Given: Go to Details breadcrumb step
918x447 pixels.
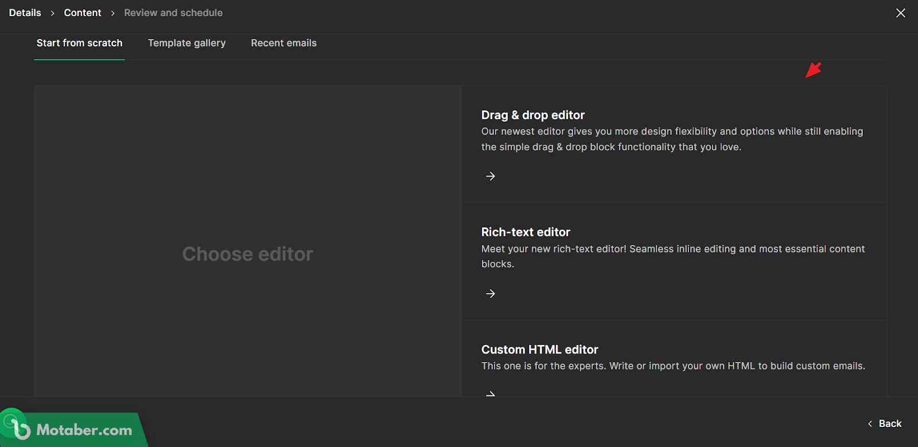Looking at the screenshot, I should [x=25, y=13].
